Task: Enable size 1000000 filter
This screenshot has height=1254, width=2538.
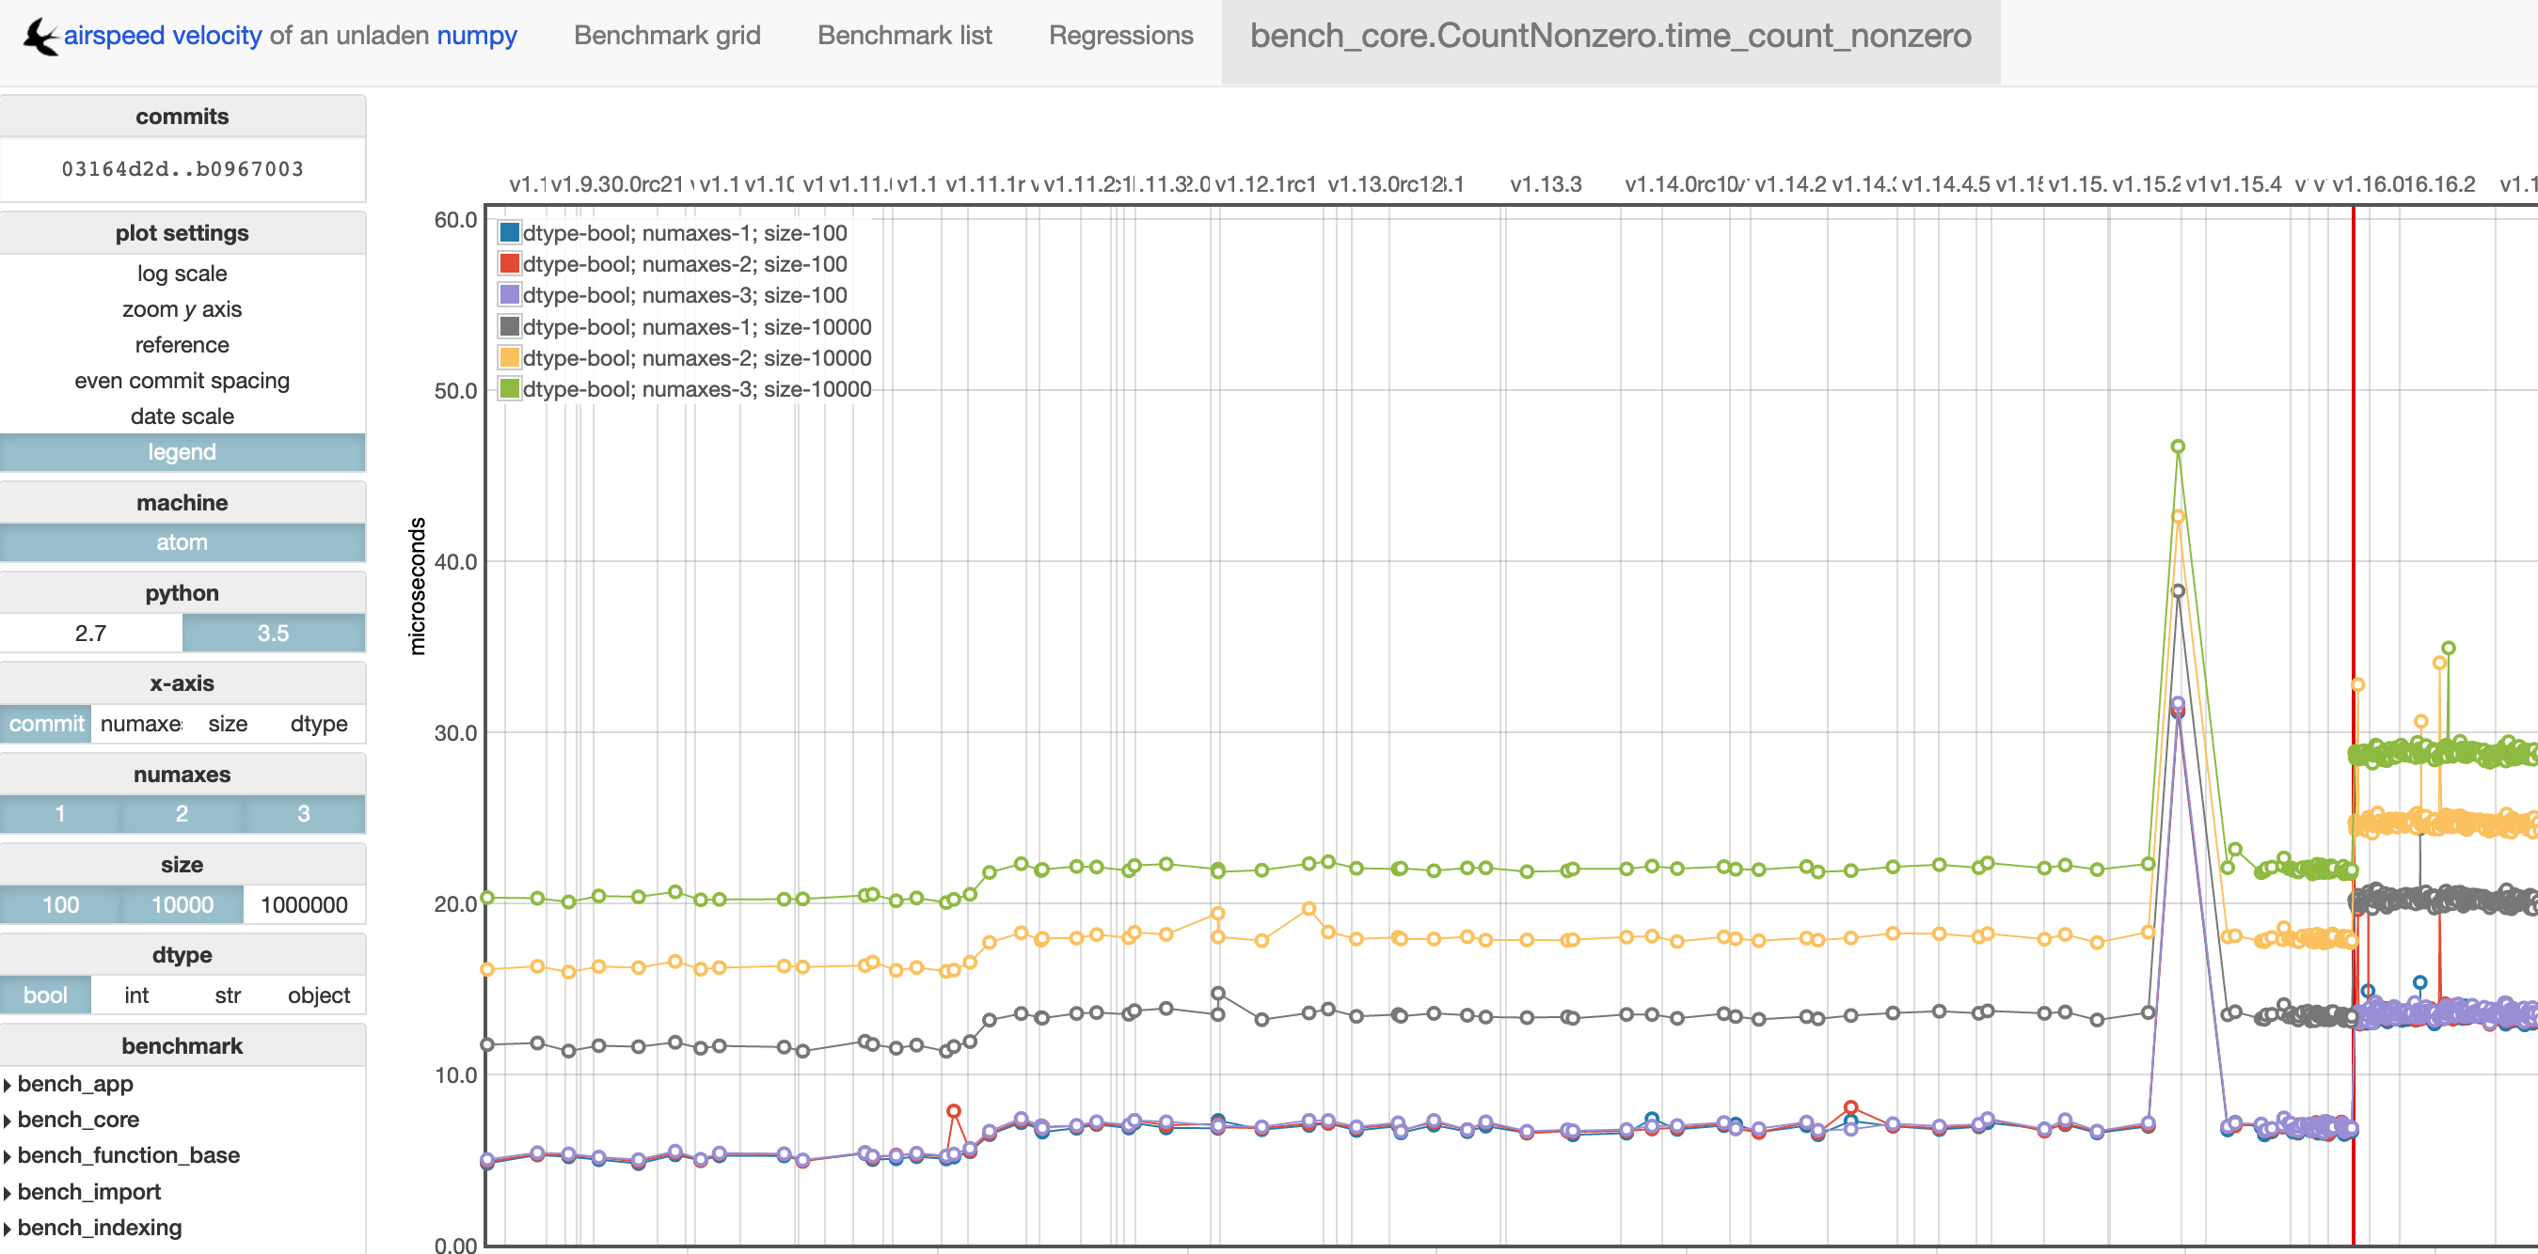Action: pos(304,904)
